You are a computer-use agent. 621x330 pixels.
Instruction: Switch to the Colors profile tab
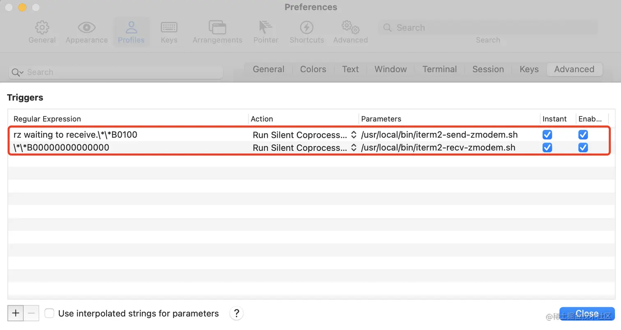(x=313, y=69)
